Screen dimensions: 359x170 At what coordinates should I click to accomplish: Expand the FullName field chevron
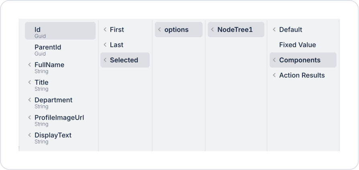pos(29,65)
